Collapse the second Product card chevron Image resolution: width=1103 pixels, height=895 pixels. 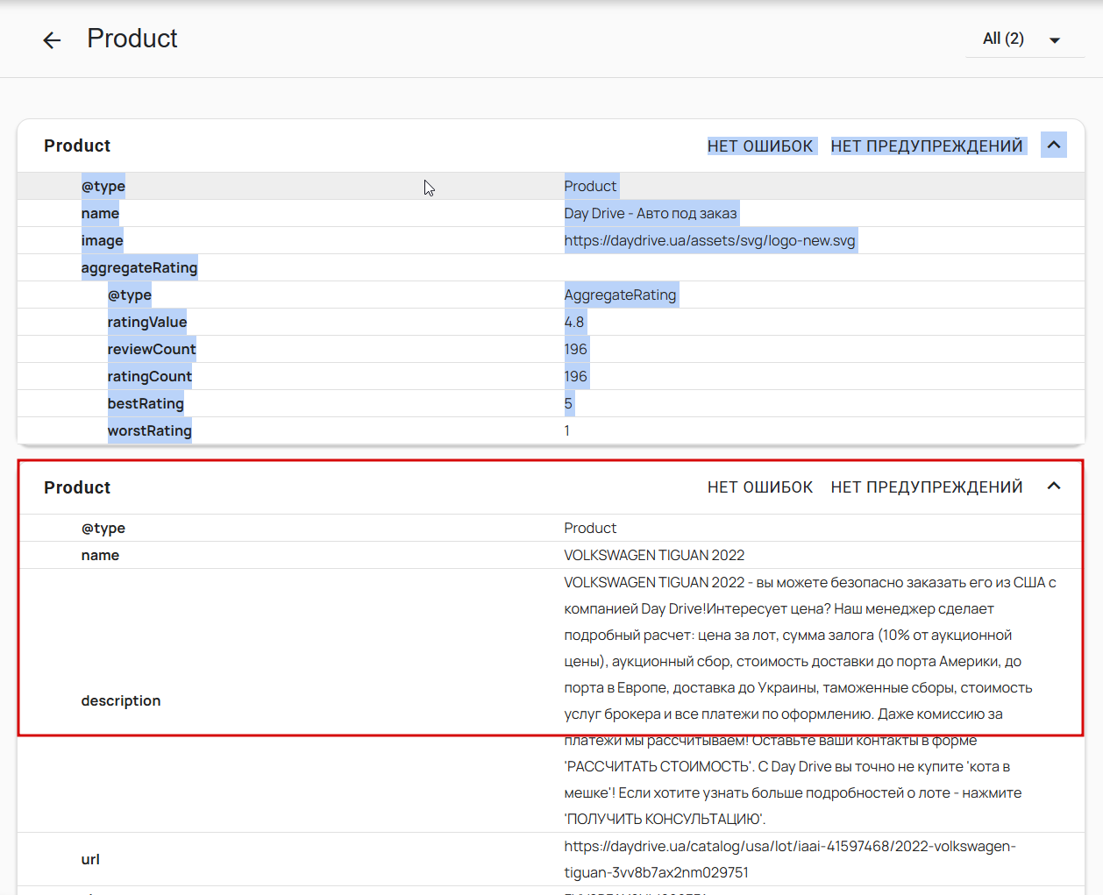(x=1054, y=486)
